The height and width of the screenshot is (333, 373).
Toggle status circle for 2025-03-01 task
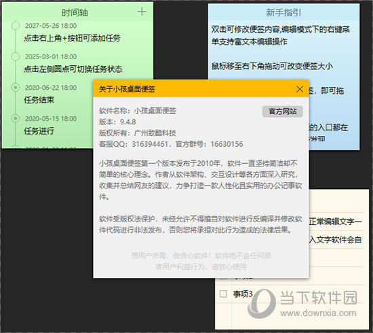(16, 56)
